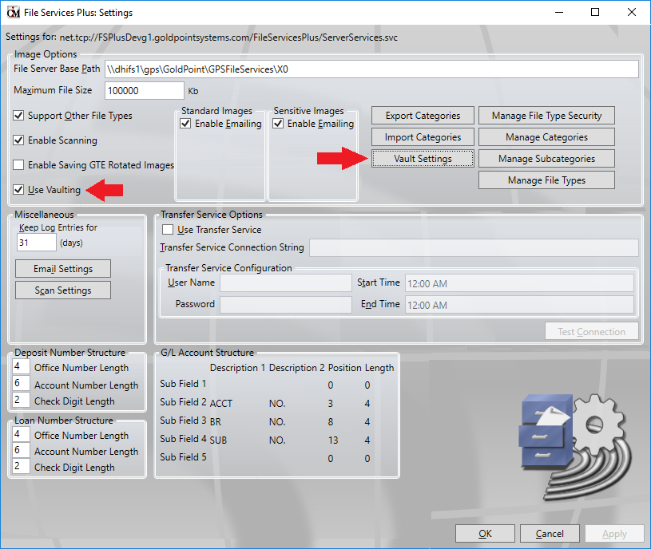Click Sub Field 2 ACCT description

[x=221, y=404]
